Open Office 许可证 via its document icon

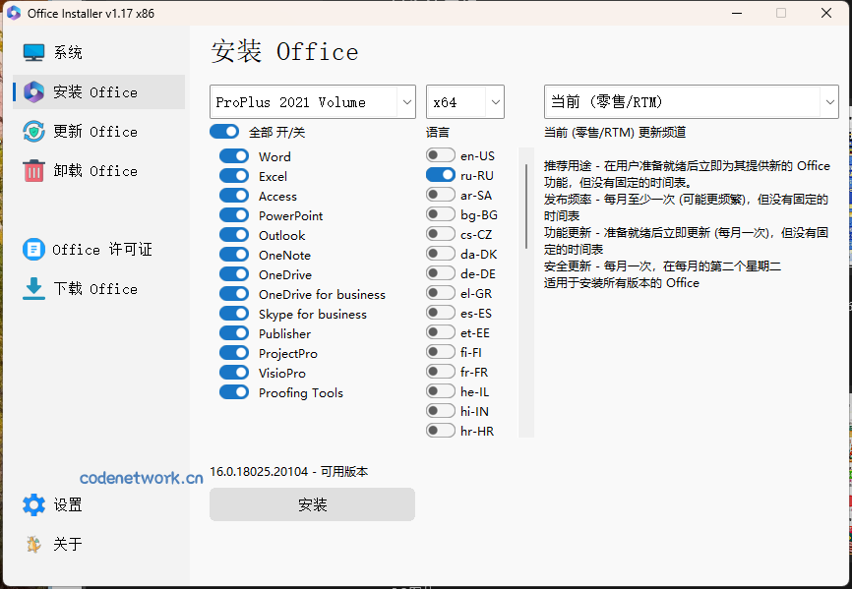click(32, 249)
